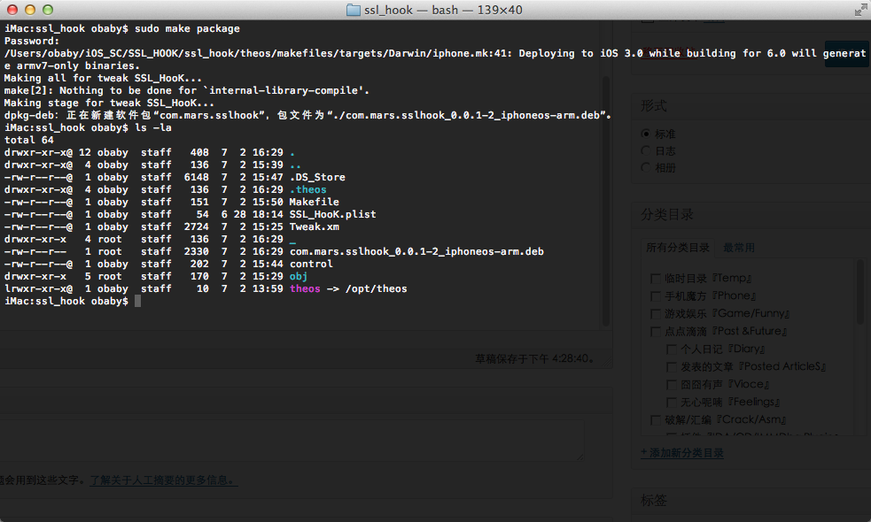Click the /opt/theos link target text
Image resolution: width=871 pixels, height=522 pixels.
pos(376,288)
